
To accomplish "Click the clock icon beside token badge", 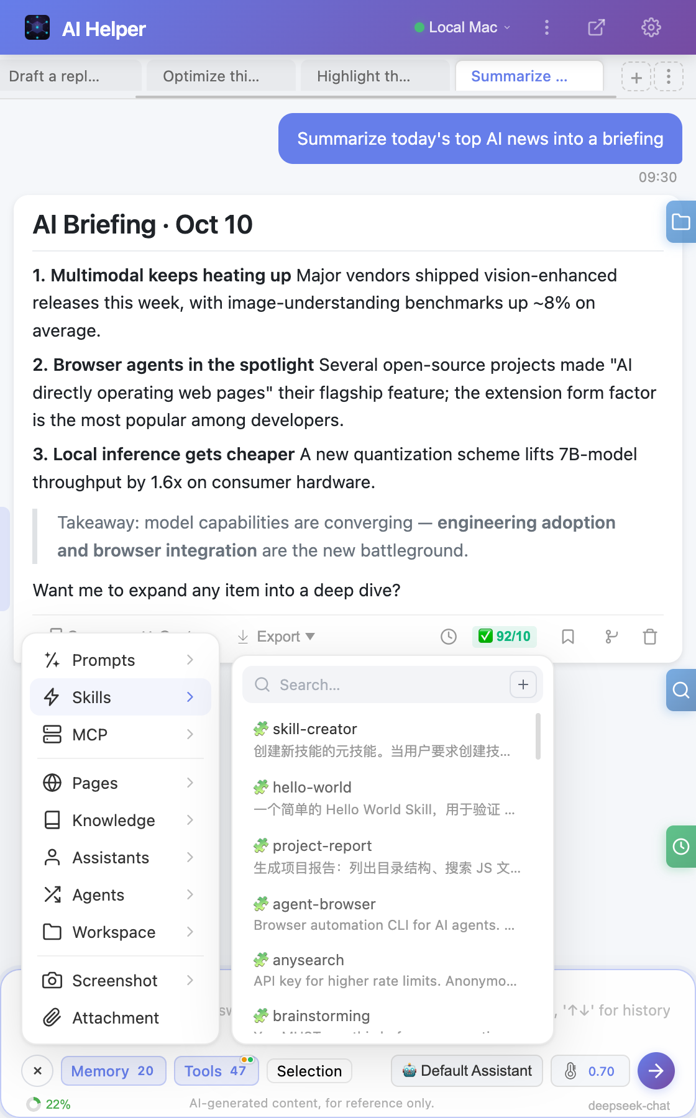I will pos(449,637).
